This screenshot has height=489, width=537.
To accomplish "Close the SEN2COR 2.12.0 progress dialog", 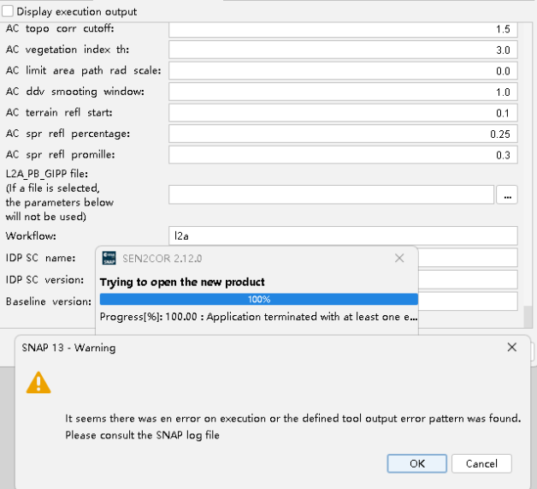I will (x=399, y=258).
